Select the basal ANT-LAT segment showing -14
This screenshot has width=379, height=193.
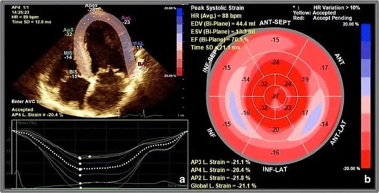pyautogui.click(x=323, y=124)
